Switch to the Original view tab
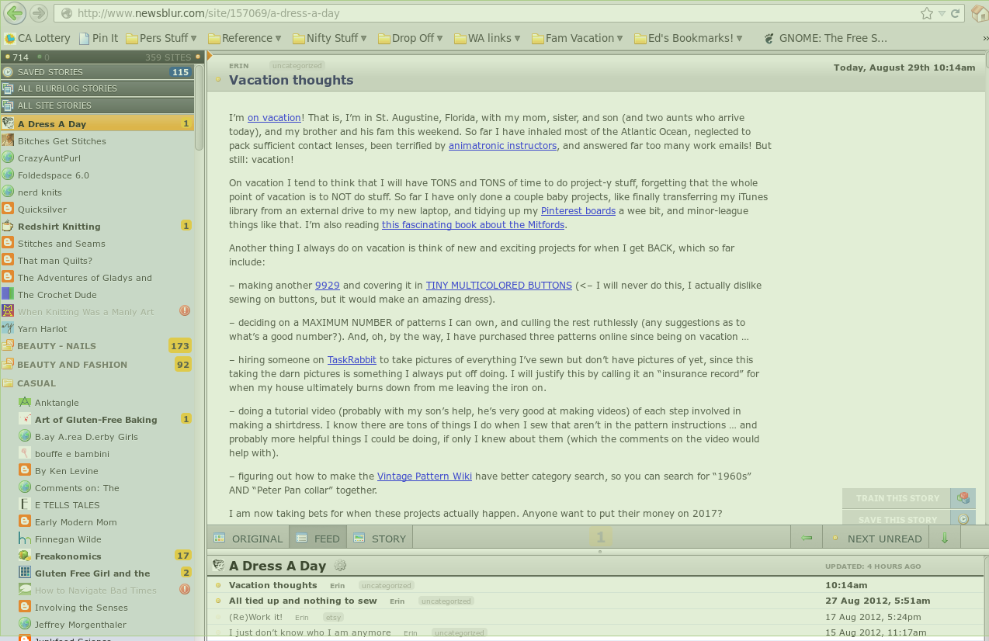This screenshot has height=641, width=989. click(x=248, y=538)
